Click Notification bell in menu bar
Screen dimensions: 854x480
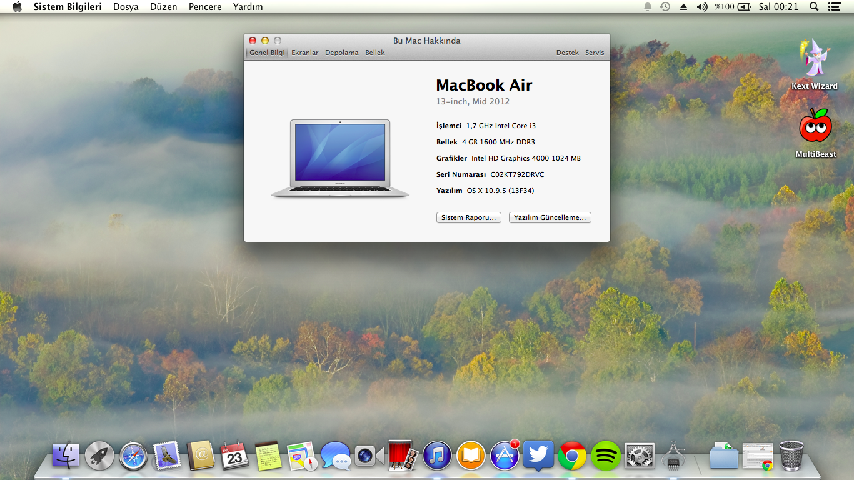(648, 7)
